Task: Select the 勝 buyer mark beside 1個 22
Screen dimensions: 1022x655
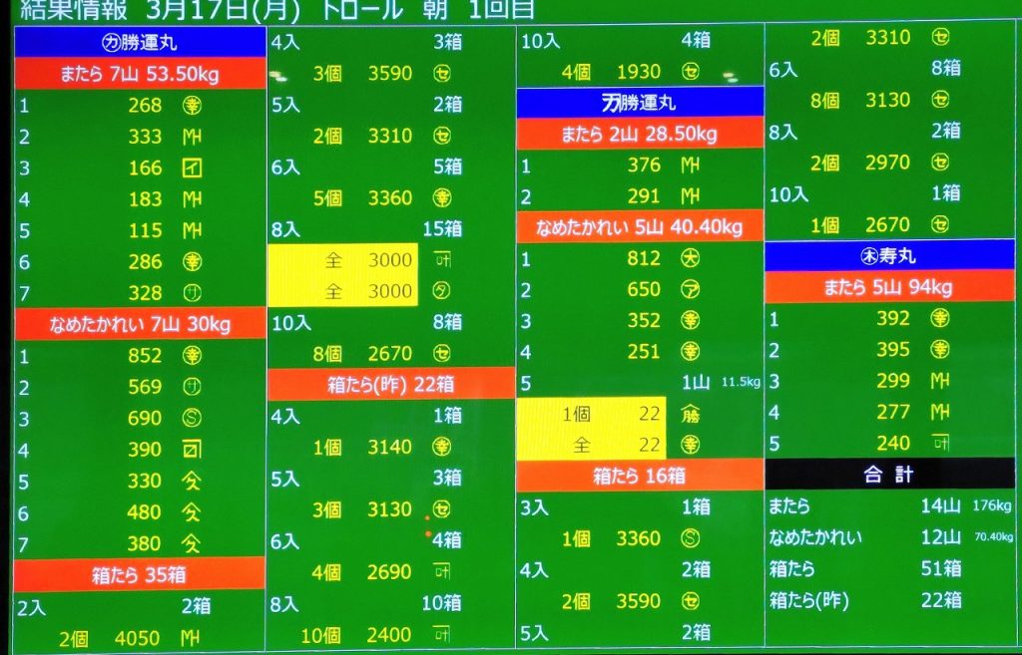Action: click(691, 415)
